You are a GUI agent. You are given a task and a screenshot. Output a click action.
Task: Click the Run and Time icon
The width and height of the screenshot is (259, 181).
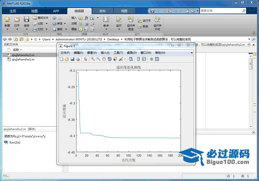(157, 19)
